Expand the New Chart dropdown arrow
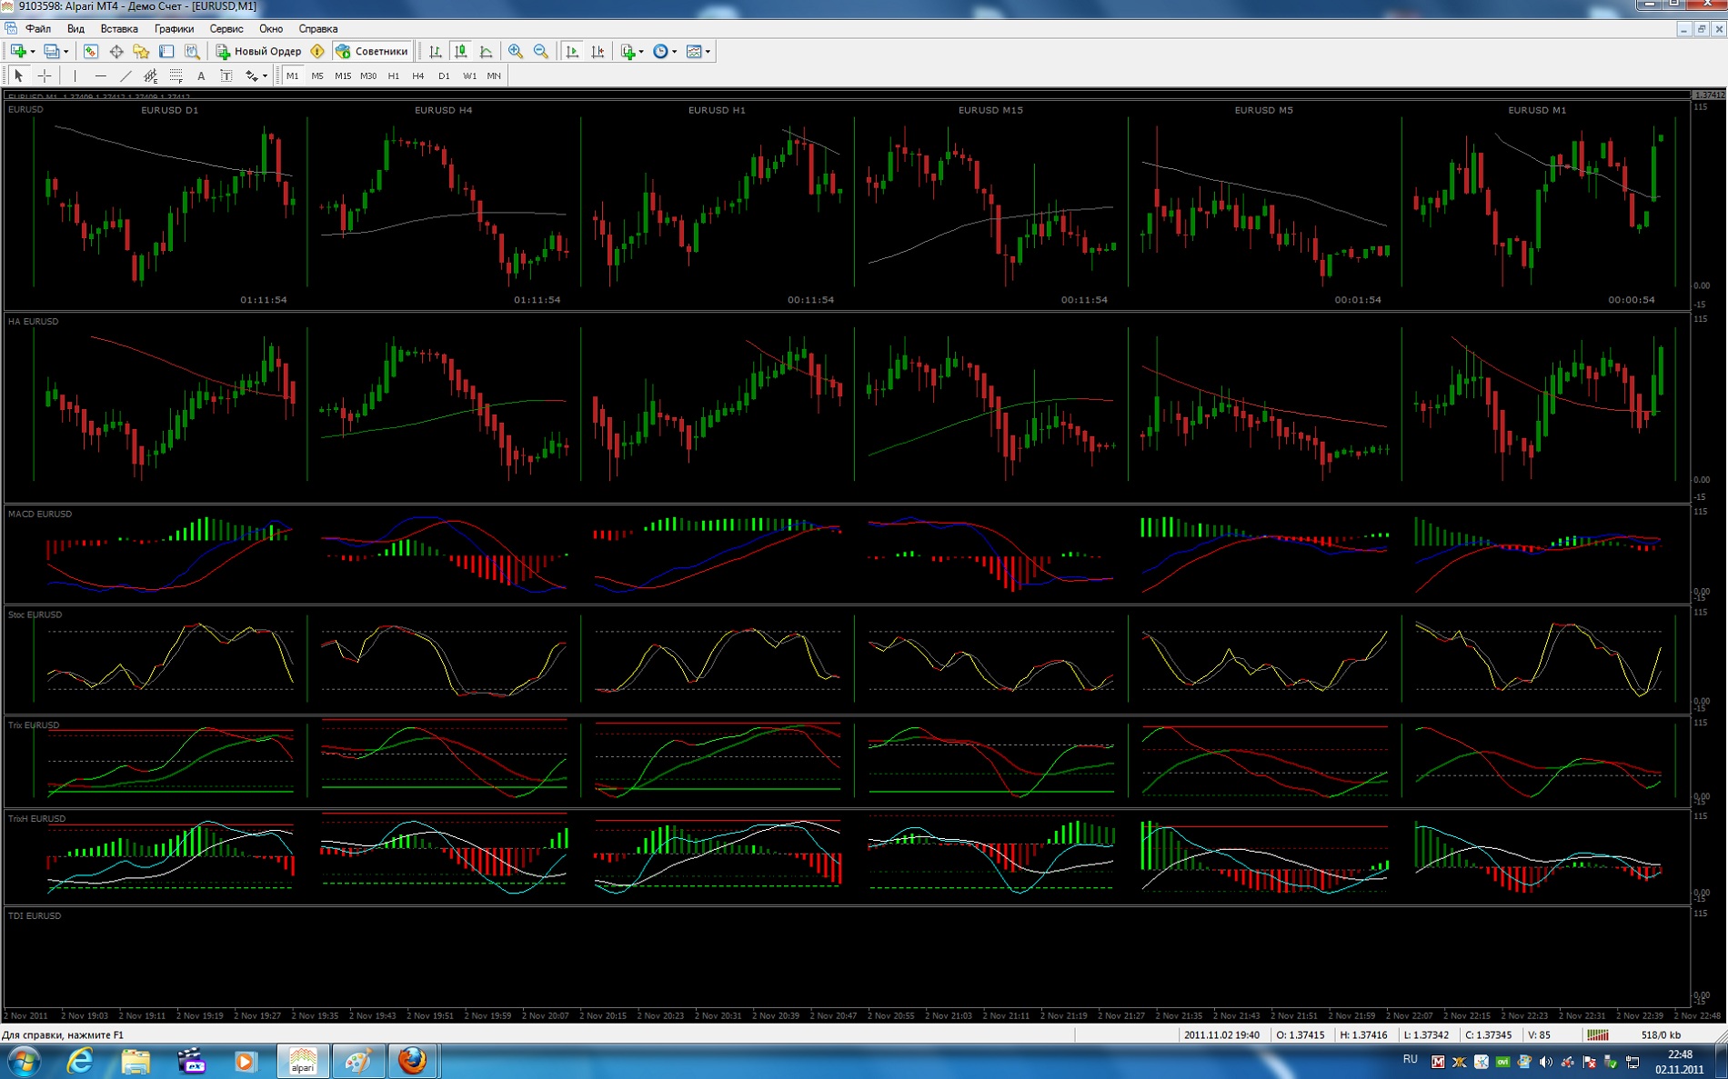The height and width of the screenshot is (1079, 1728). [32, 52]
